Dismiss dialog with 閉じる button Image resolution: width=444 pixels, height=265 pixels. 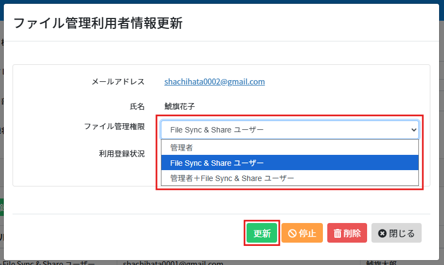[397, 233]
